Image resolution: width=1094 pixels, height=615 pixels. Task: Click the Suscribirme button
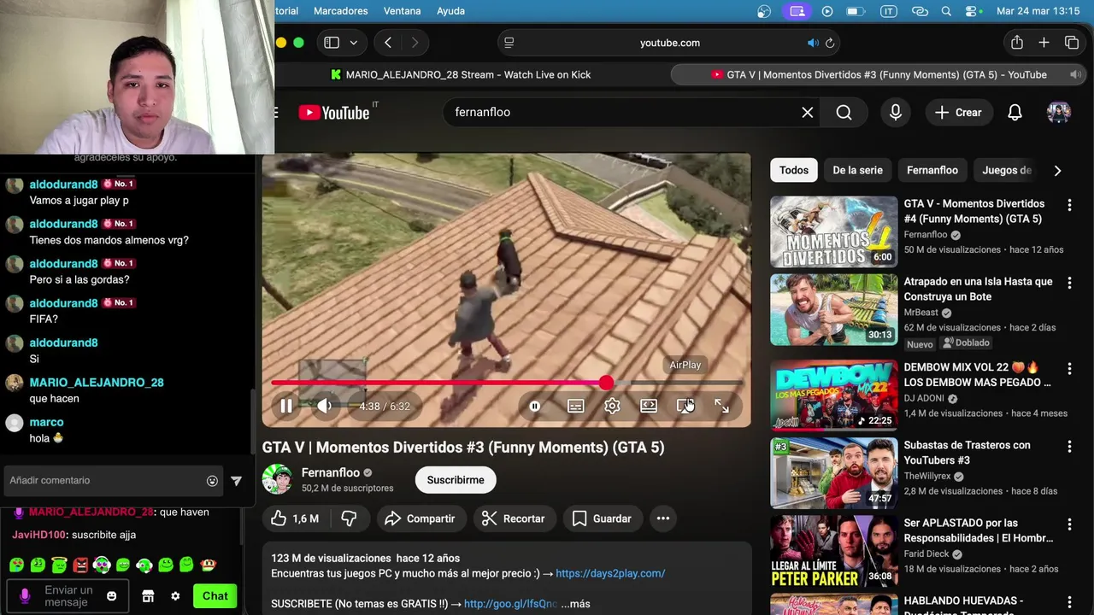tap(456, 480)
